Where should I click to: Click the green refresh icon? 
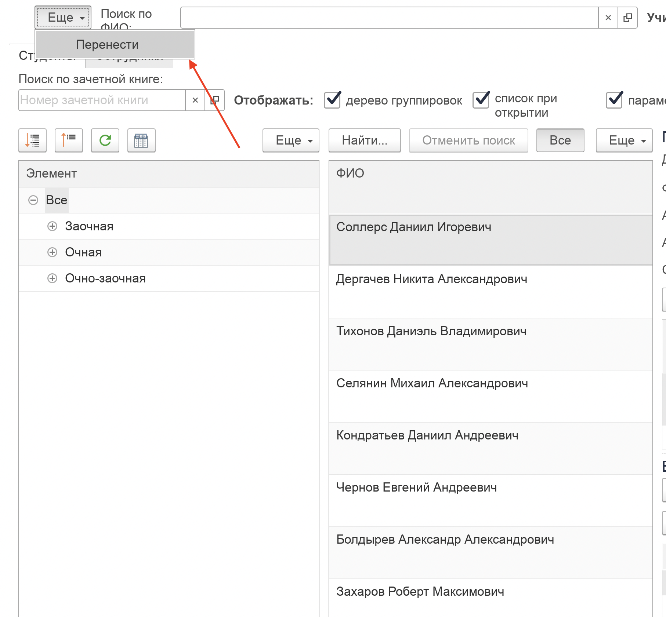click(x=105, y=140)
